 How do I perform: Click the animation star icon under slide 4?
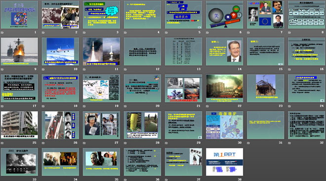tap(125, 33)
